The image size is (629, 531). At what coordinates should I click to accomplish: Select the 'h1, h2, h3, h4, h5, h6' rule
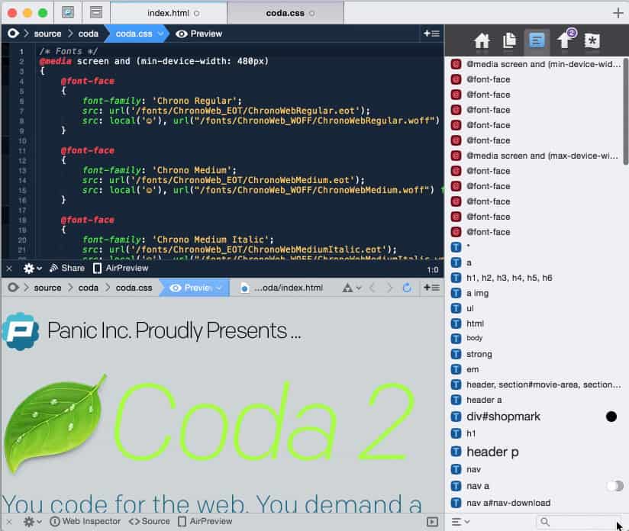[x=536, y=278]
